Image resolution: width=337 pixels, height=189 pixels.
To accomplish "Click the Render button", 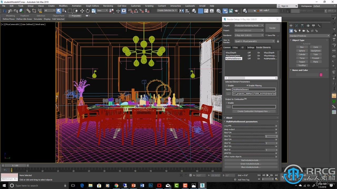I will [272, 28].
